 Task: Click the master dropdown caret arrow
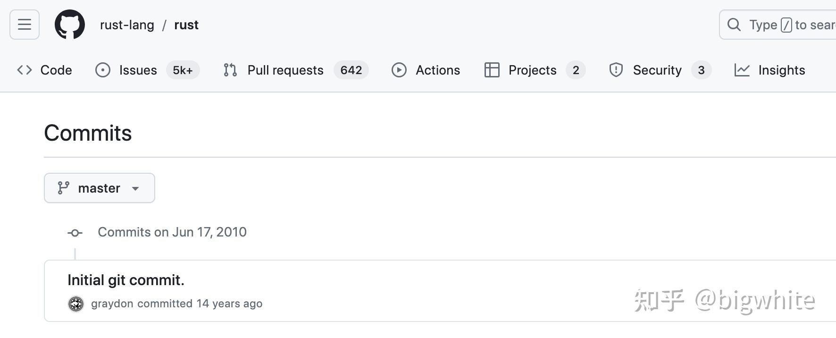[x=135, y=188]
